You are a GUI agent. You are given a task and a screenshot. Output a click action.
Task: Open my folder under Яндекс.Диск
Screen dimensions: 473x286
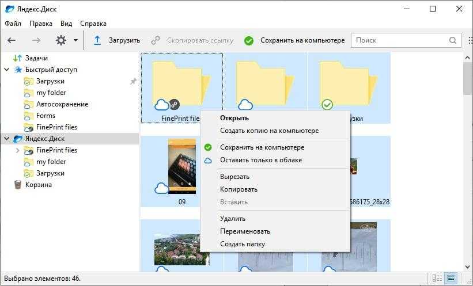pyautogui.click(x=51, y=162)
